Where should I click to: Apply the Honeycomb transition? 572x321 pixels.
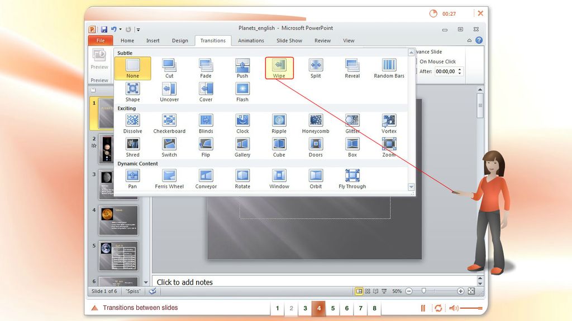point(316,124)
